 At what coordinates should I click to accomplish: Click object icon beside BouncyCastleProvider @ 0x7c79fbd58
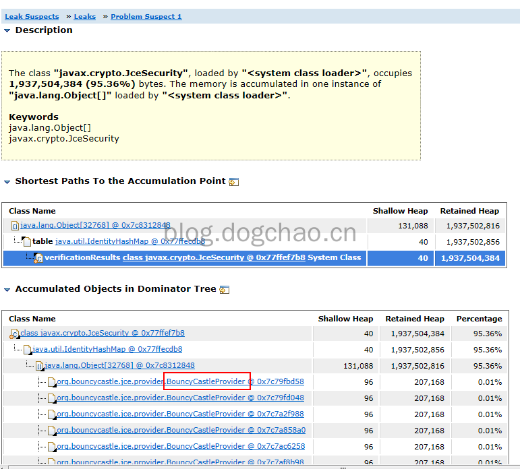(52, 382)
